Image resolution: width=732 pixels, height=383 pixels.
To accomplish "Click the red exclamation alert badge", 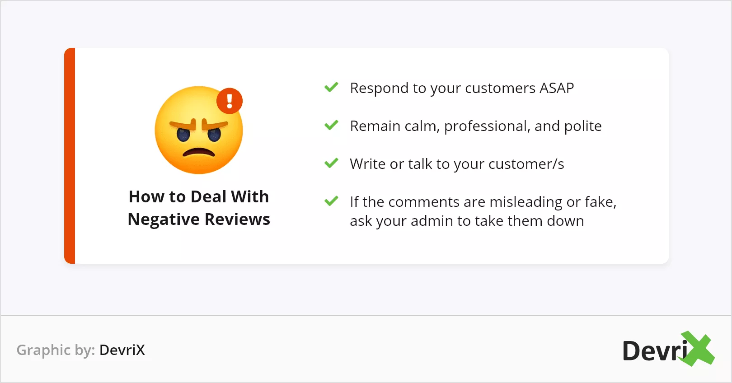I will point(230,101).
